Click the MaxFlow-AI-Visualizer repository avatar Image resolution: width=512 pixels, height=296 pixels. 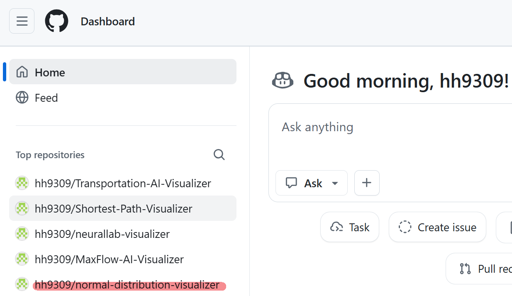pos(22,259)
